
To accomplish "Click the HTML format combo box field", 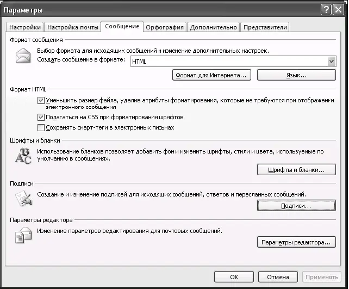I will point(233,62).
